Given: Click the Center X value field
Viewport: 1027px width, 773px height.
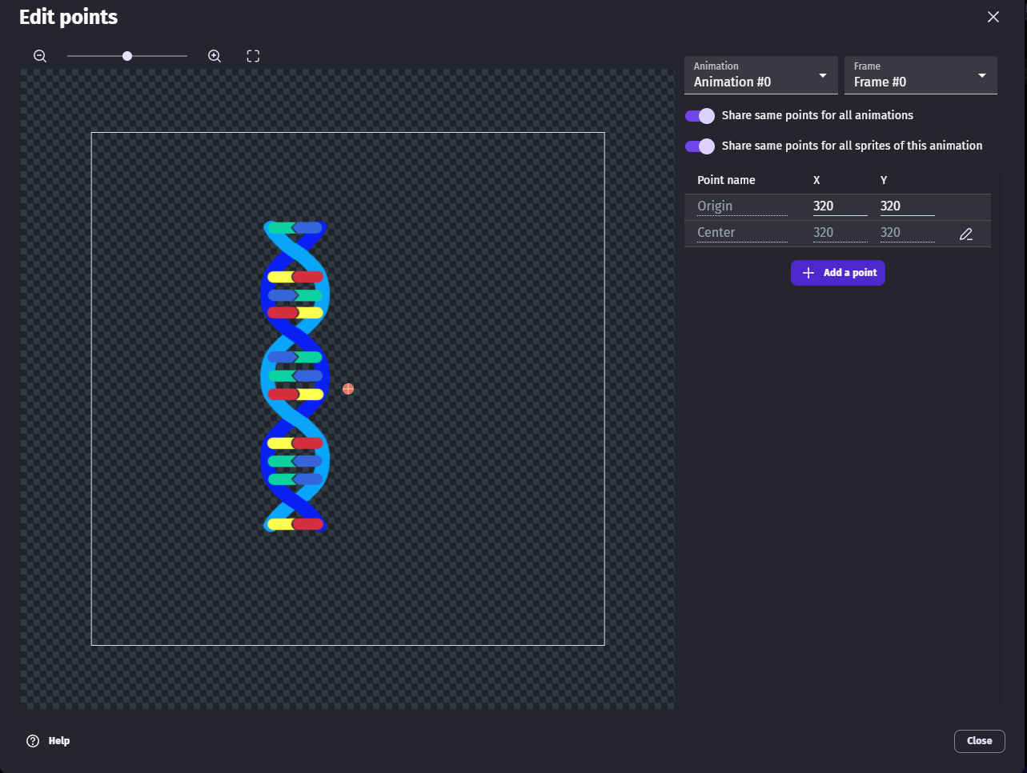Looking at the screenshot, I should pos(839,233).
